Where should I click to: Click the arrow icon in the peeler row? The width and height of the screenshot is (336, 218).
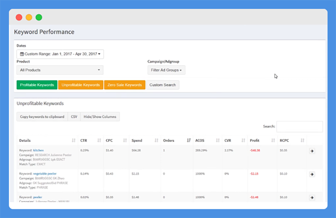[x=312, y=197]
